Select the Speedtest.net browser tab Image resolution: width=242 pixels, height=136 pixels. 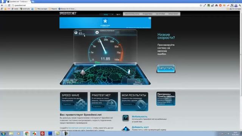[18, 2]
